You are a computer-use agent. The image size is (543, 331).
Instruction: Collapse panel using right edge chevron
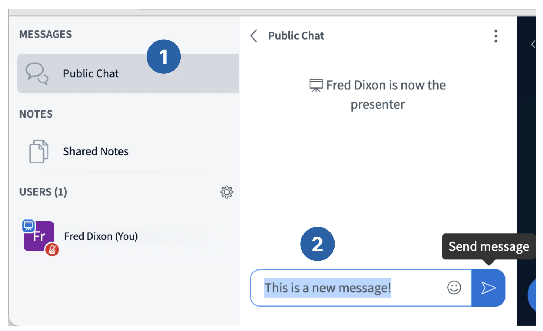tap(533, 44)
